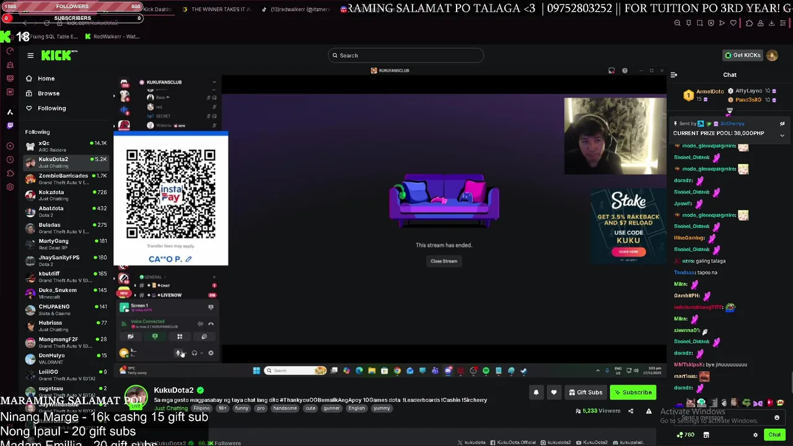
Task: Expand the GENERAL category in Discord
Action: [x=152, y=277]
